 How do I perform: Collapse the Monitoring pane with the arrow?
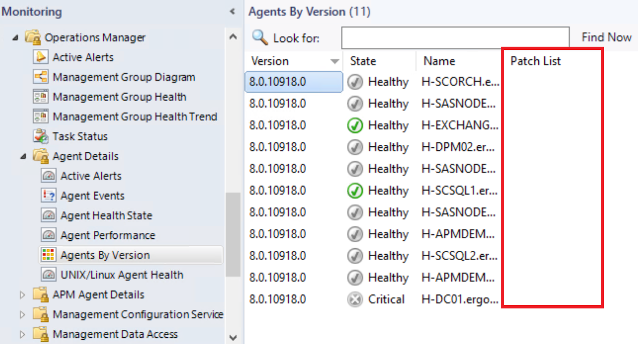(x=232, y=12)
